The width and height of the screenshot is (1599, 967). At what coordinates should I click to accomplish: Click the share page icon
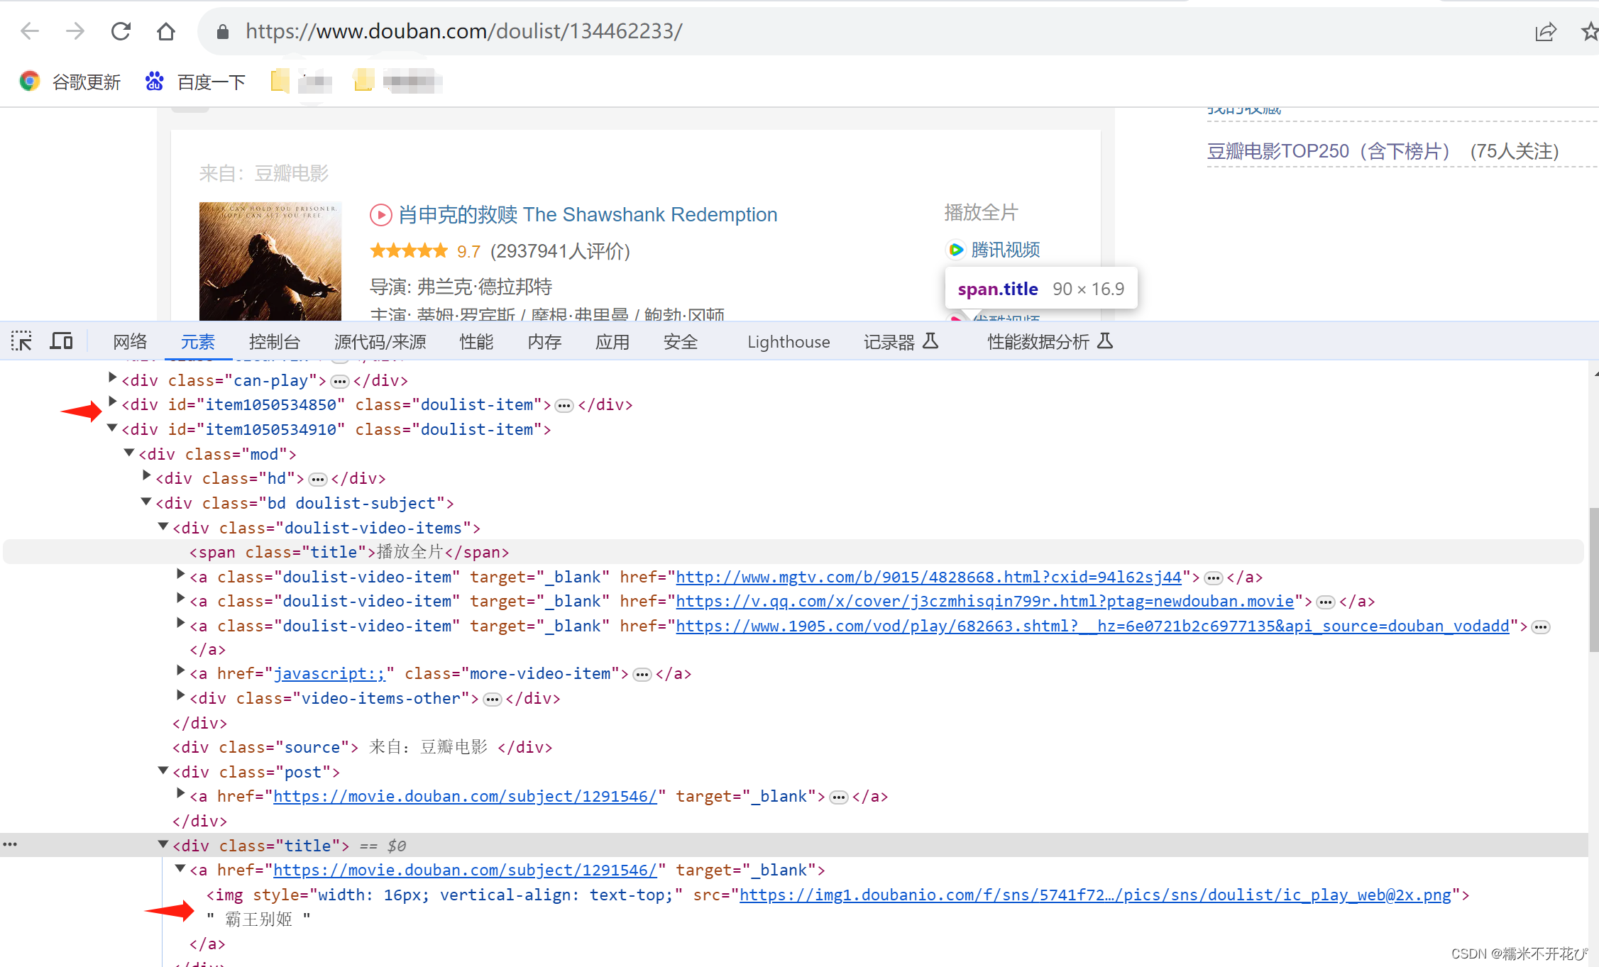(1545, 31)
